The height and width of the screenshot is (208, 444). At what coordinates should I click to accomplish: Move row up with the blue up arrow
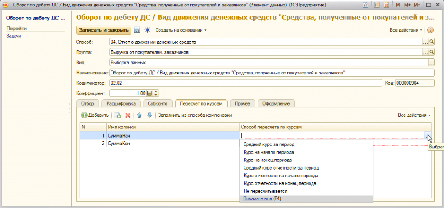coord(139,115)
